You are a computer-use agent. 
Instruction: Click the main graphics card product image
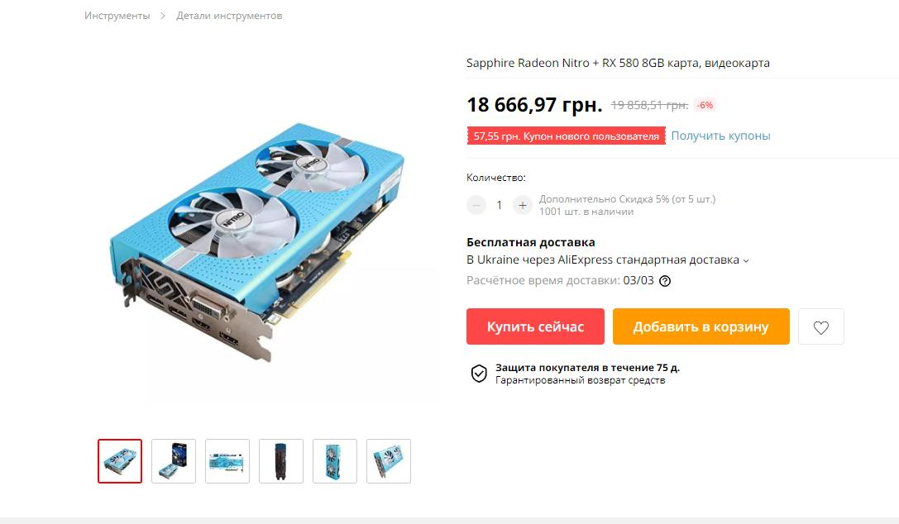click(258, 241)
